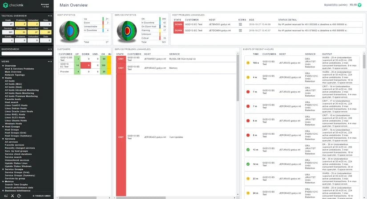Sort Host Problems by the AGE column
Image resolution: width=367 pixels, height=199 pixels.
pyautogui.click(x=252, y=20)
